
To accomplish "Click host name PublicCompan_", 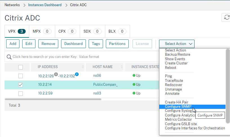I will (x=105, y=85).
